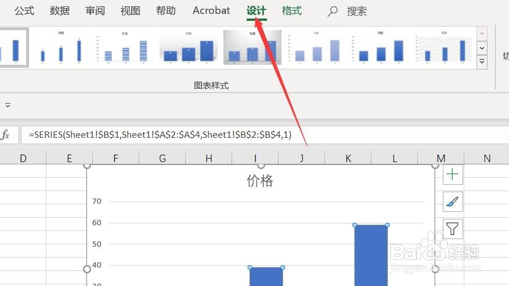Viewport: 509px width, 286px height.
Task: Select column N header
Action: click(x=486, y=159)
